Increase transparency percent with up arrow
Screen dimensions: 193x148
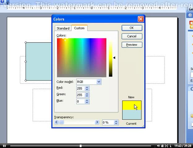pos(116,121)
